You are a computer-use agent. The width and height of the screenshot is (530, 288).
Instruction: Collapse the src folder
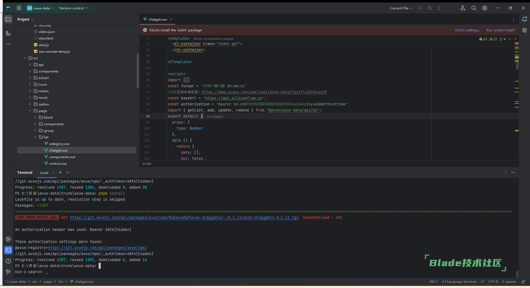(25, 58)
